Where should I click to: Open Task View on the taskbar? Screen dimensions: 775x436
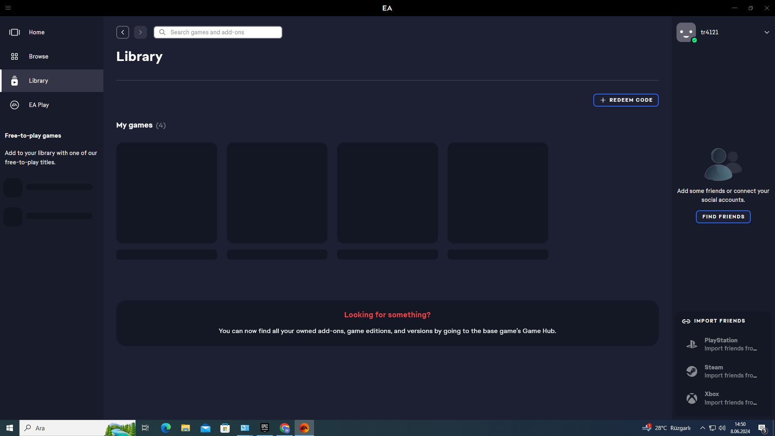pos(145,428)
